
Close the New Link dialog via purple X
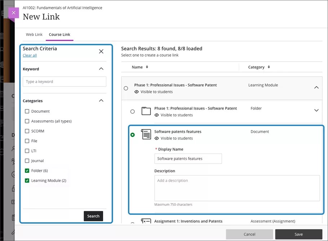(x=13, y=13)
